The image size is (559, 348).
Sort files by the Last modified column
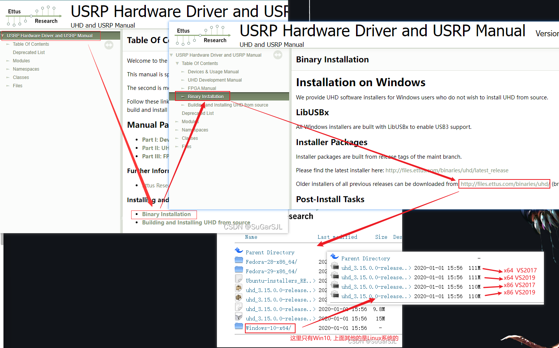pyautogui.click(x=338, y=237)
